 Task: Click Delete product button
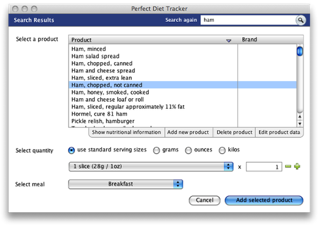(x=235, y=133)
